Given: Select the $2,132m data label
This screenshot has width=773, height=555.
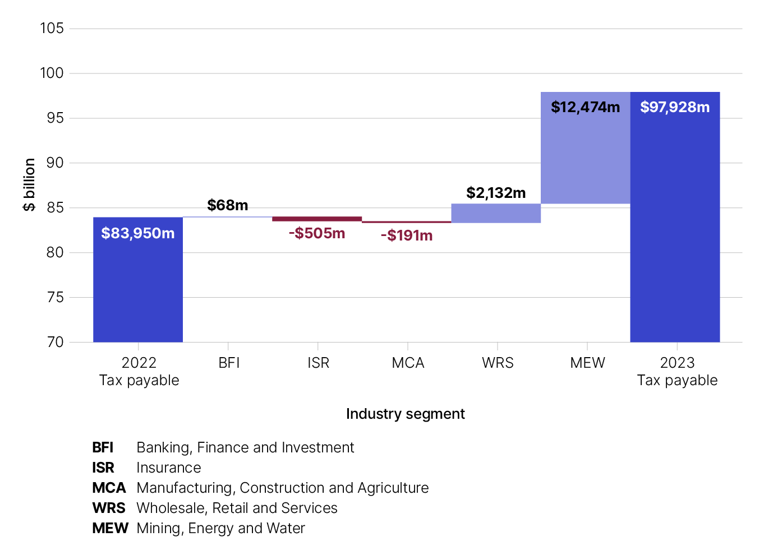Looking at the screenshot, I should coord(496,193).
